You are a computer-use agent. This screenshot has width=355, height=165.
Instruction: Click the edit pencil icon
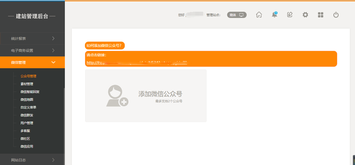click(290, 15)
